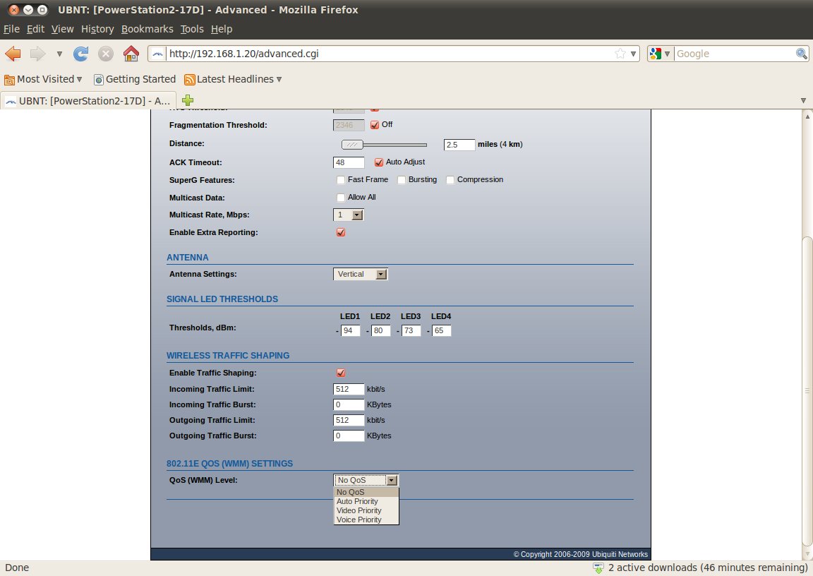Select No QoS option in list
This screenshot has height=576, width=813.
click(x=366, y=492)
